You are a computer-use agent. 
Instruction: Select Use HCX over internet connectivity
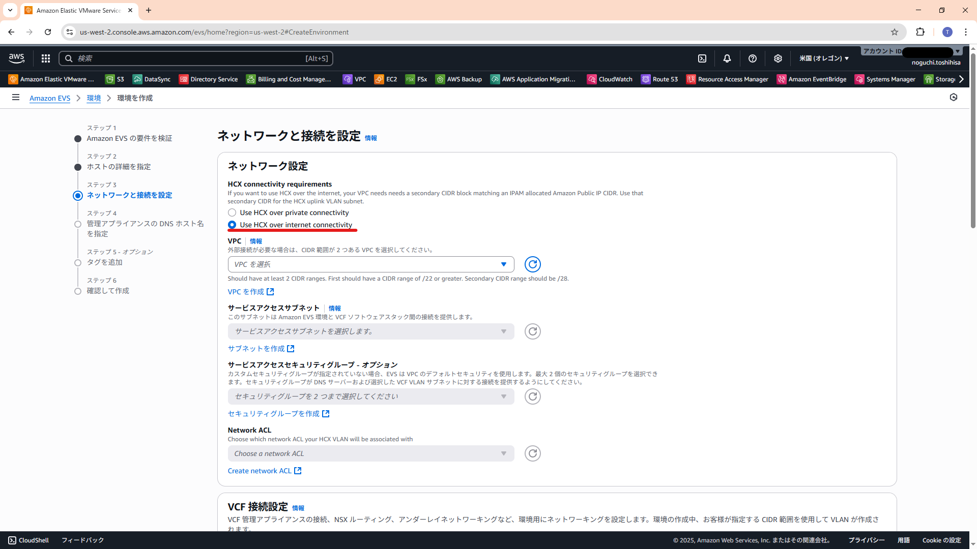232,225
